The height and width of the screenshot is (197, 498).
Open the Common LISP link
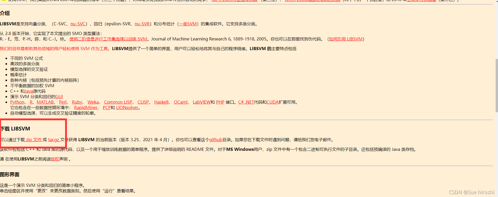(x=118, y=102)
